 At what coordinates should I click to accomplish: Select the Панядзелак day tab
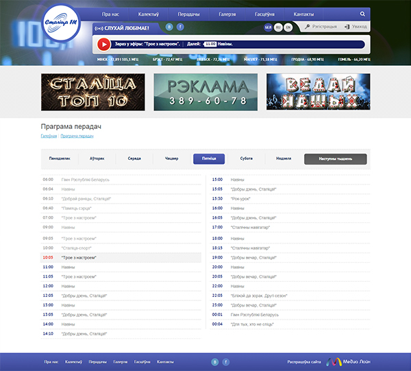60,158
